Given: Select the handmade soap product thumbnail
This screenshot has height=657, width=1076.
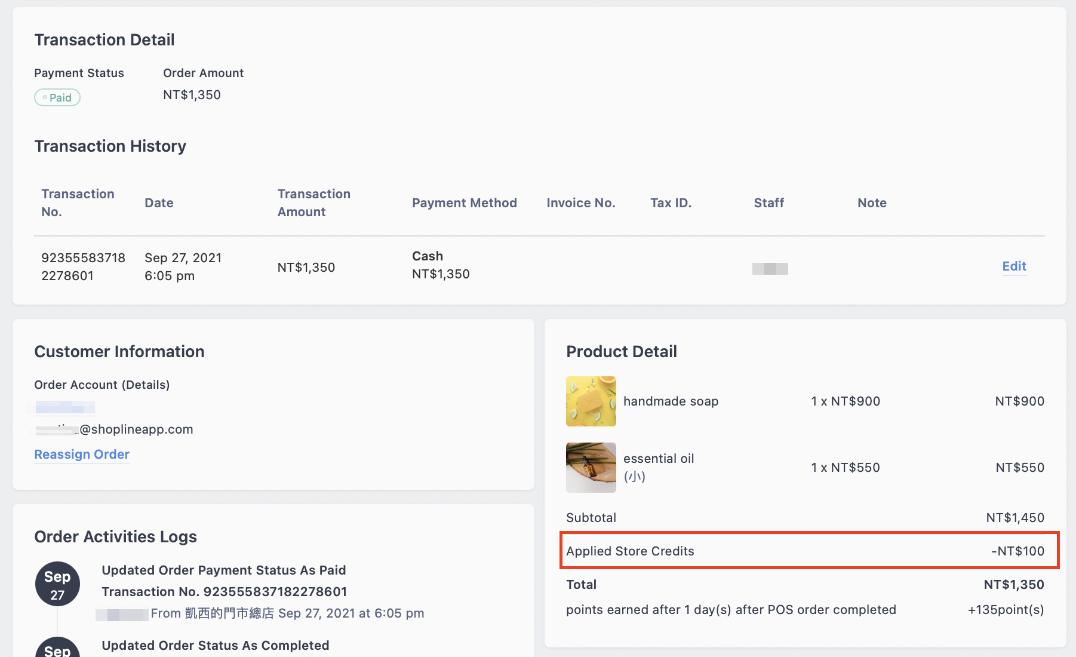Looking at the screenshot, I should click(x=591, y=401).
